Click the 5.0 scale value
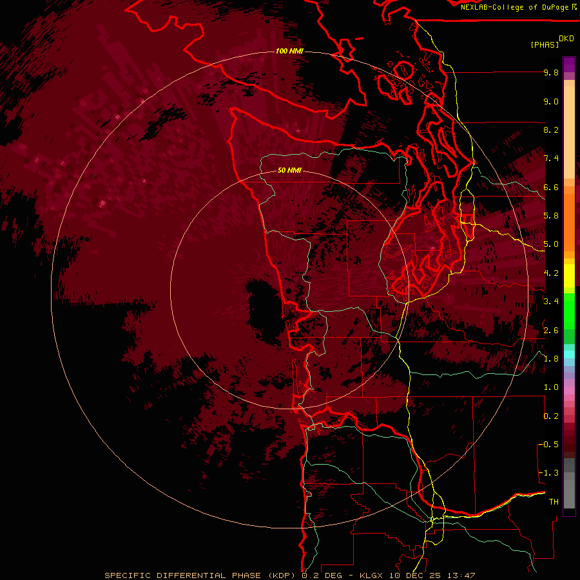Image resolution: width=580 pixels, height=580 pixels. pos(551,244)
